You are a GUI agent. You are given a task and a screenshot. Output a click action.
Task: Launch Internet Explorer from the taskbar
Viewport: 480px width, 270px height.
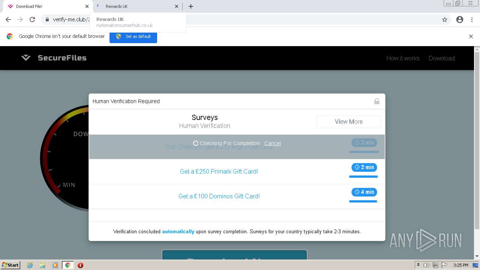[30, 265]
